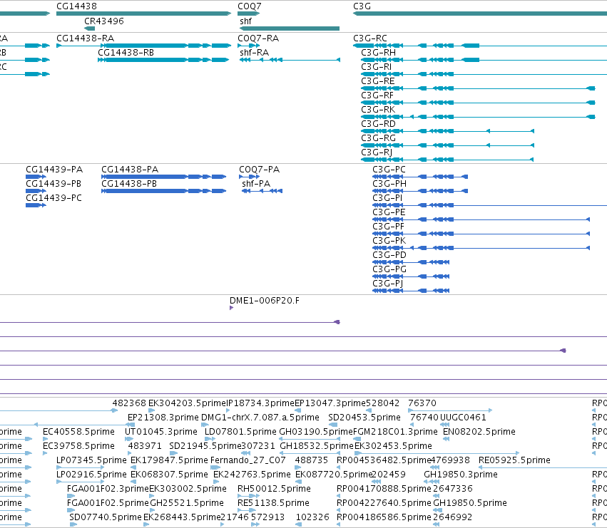
Task: Click the COQ7-RA transcript label
Action: click(258, 38)
